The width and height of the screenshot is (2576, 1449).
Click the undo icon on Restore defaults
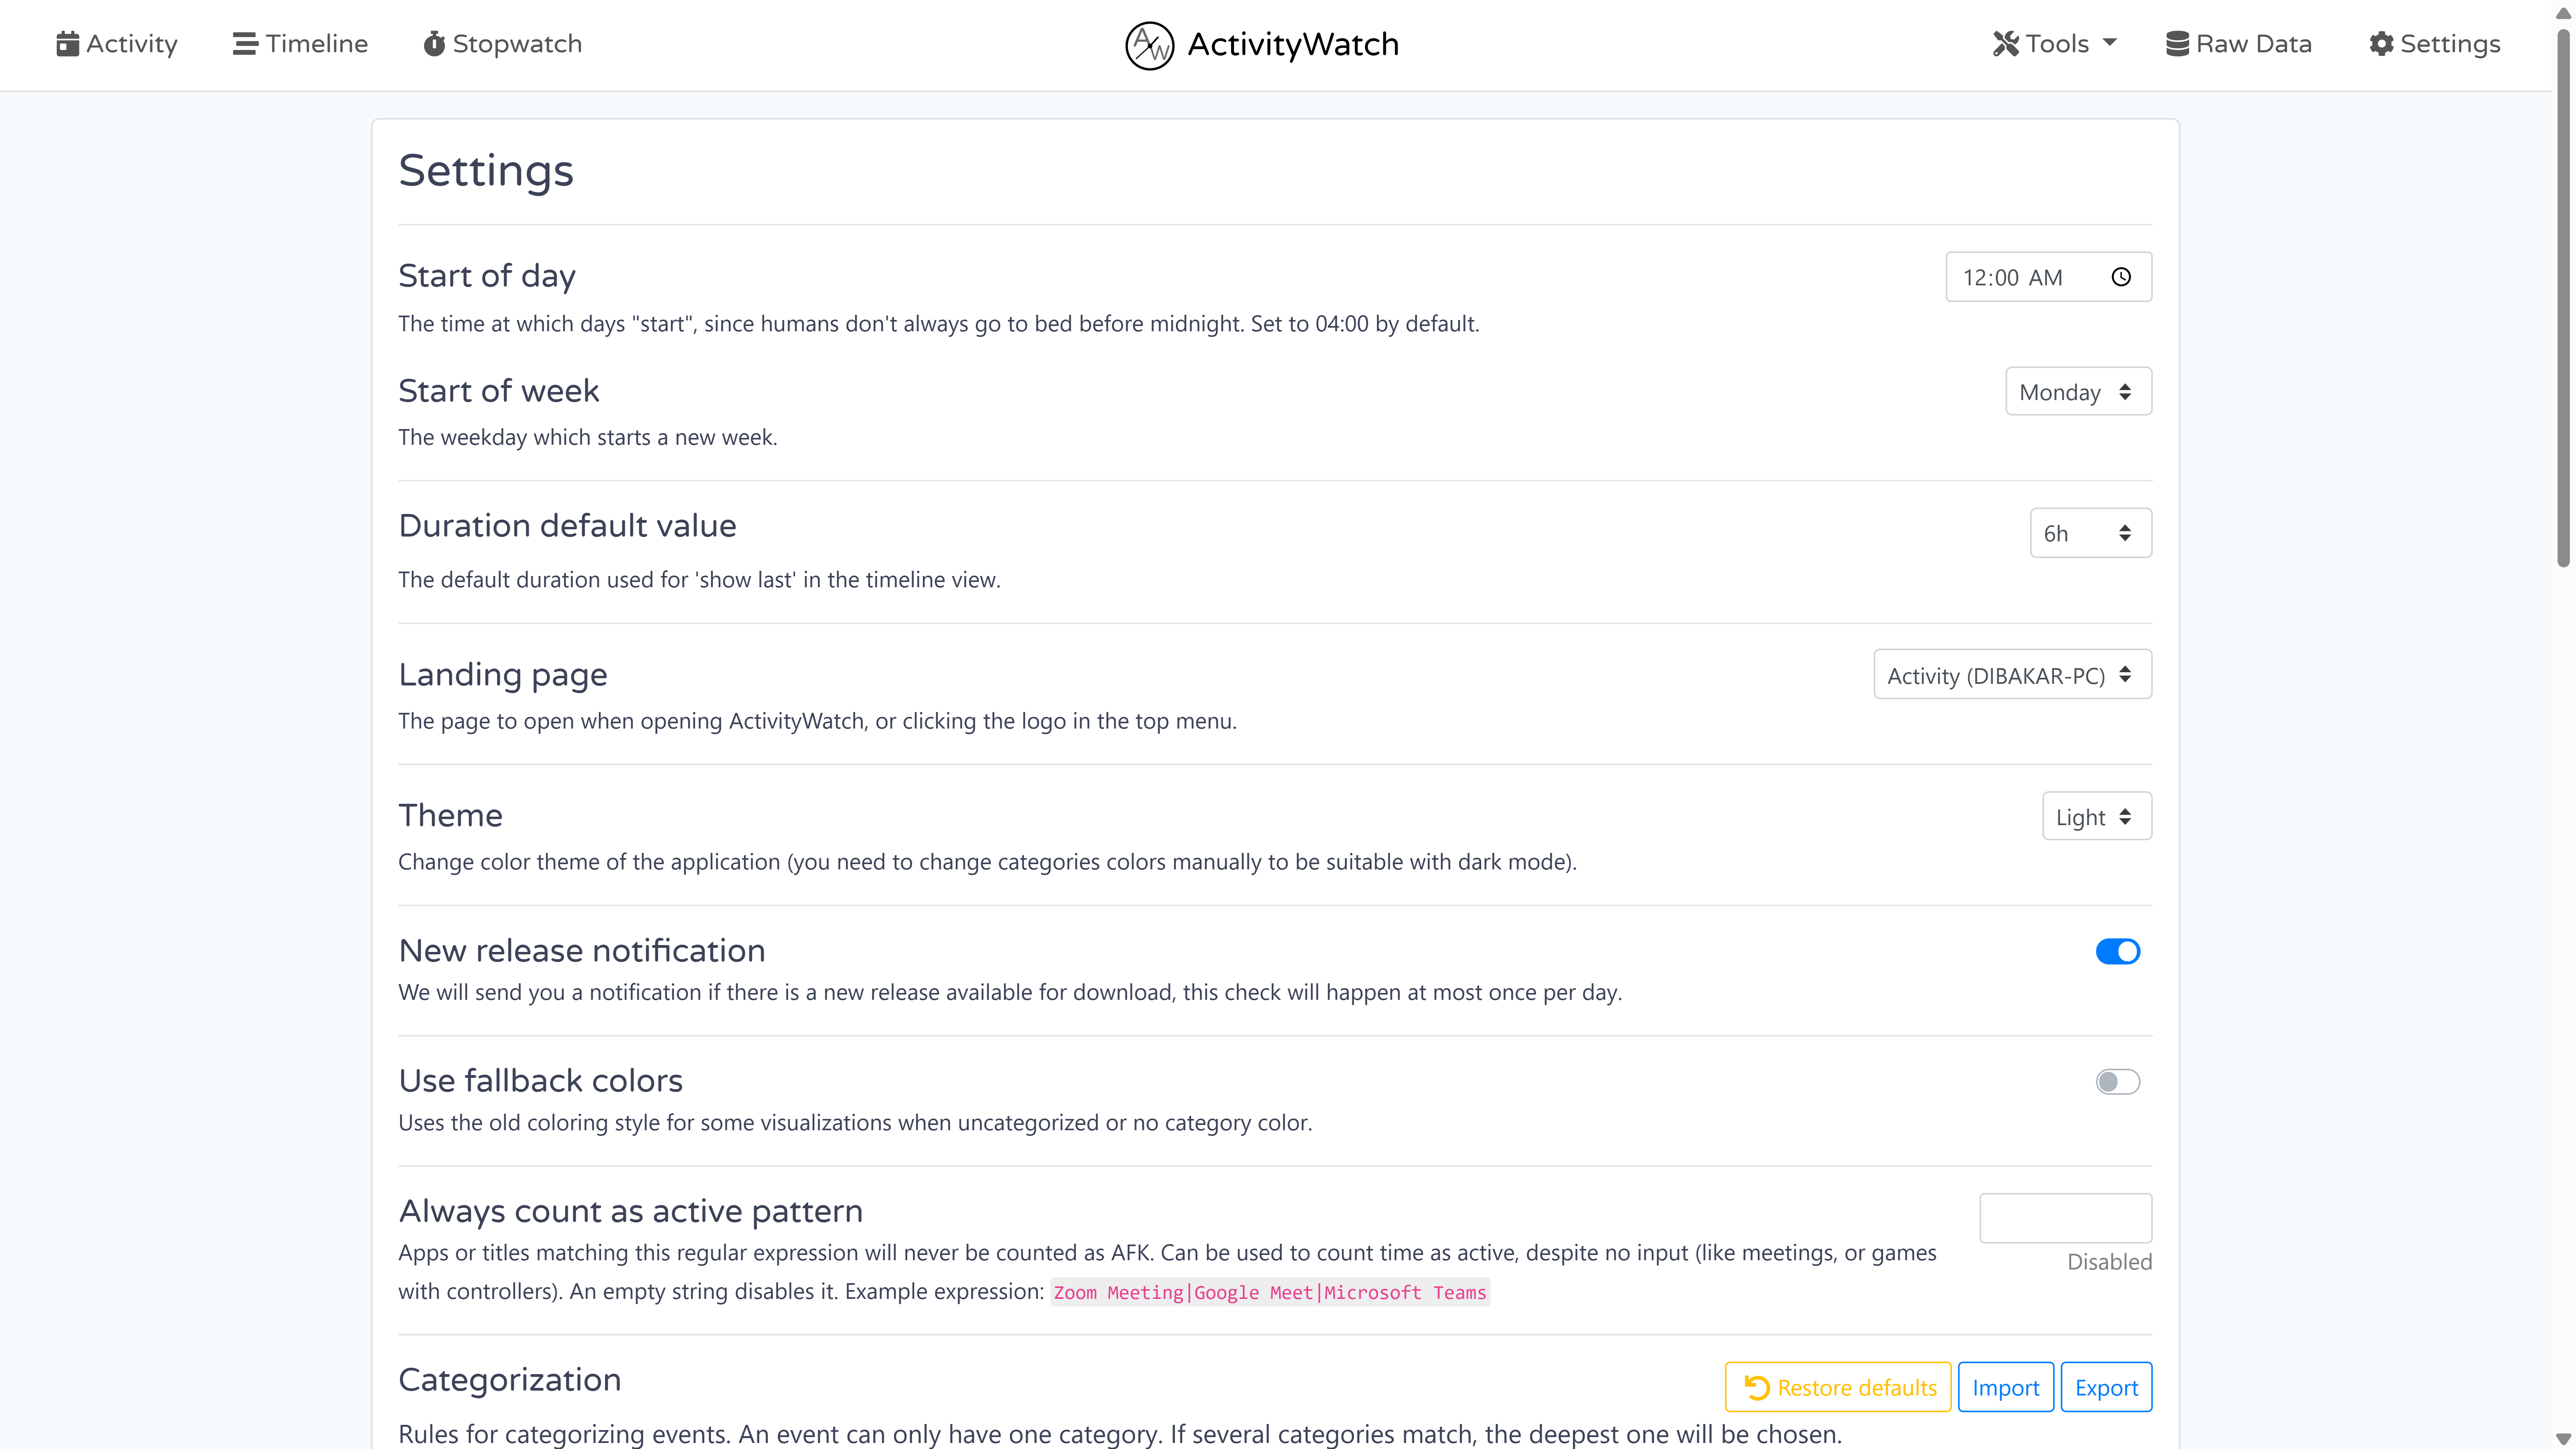1757,1387
